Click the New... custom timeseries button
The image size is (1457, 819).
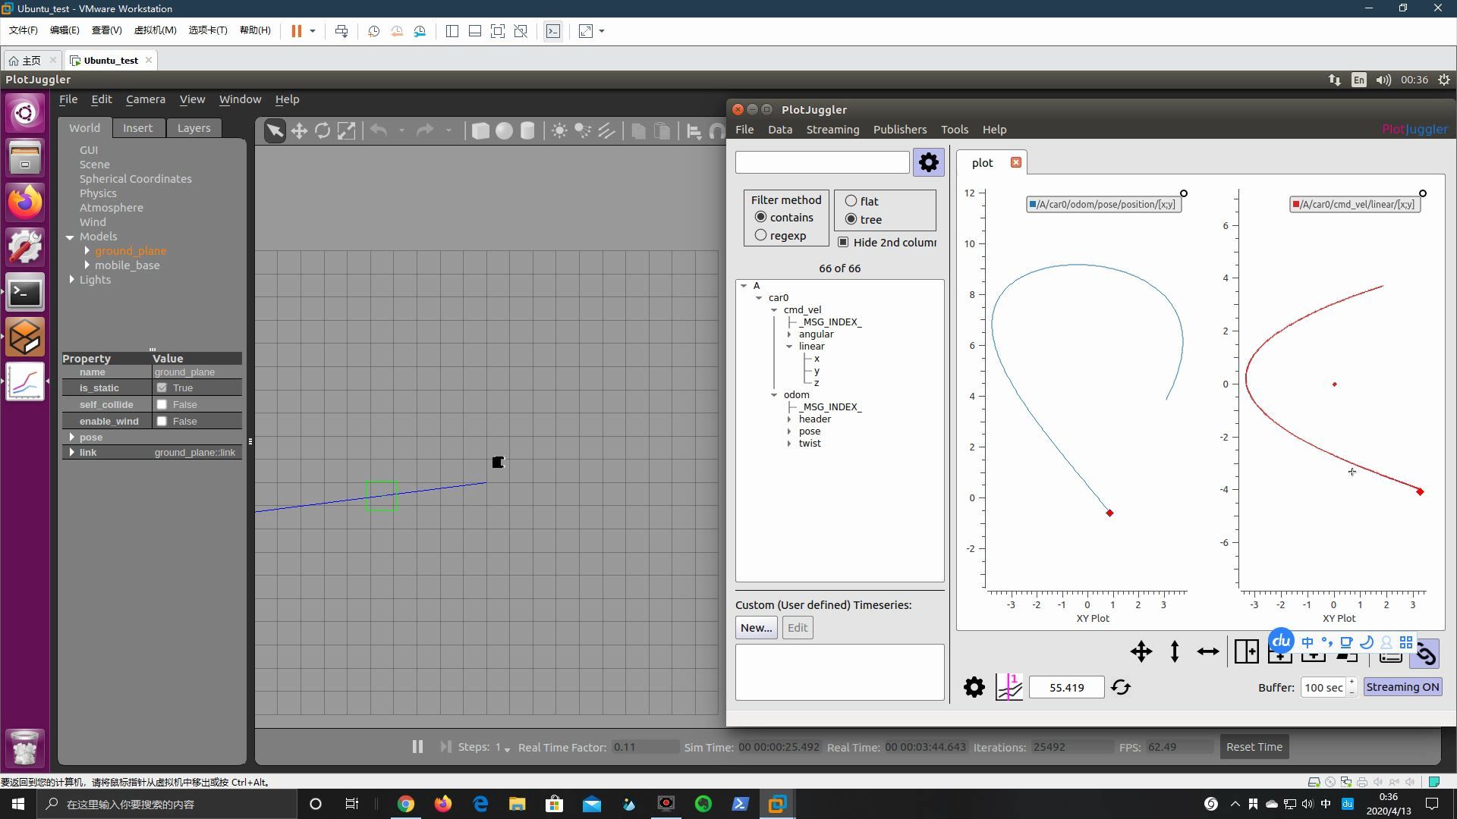[756, 628]
